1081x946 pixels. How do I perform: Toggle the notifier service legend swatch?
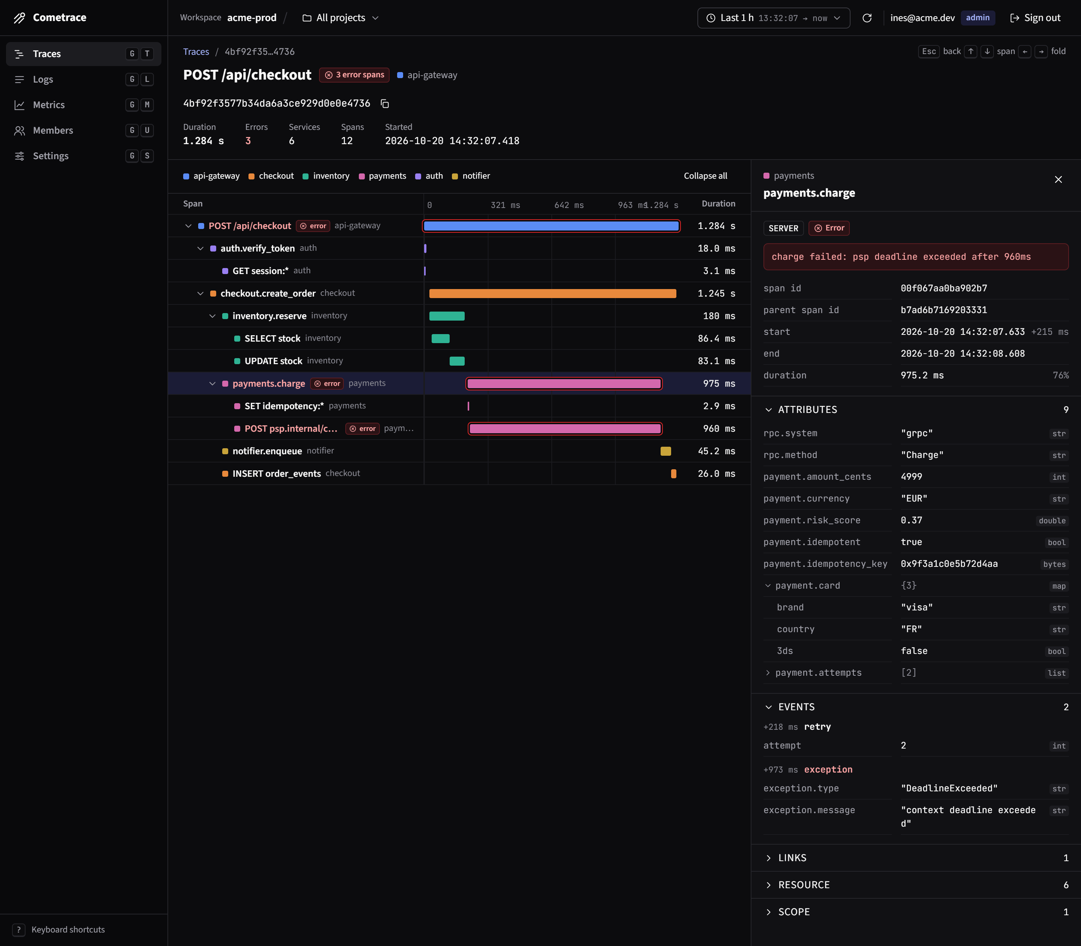click(x=455, y=176)
